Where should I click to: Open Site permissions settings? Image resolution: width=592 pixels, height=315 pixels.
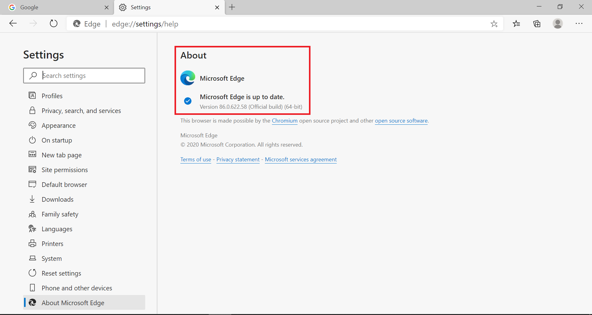84,170
